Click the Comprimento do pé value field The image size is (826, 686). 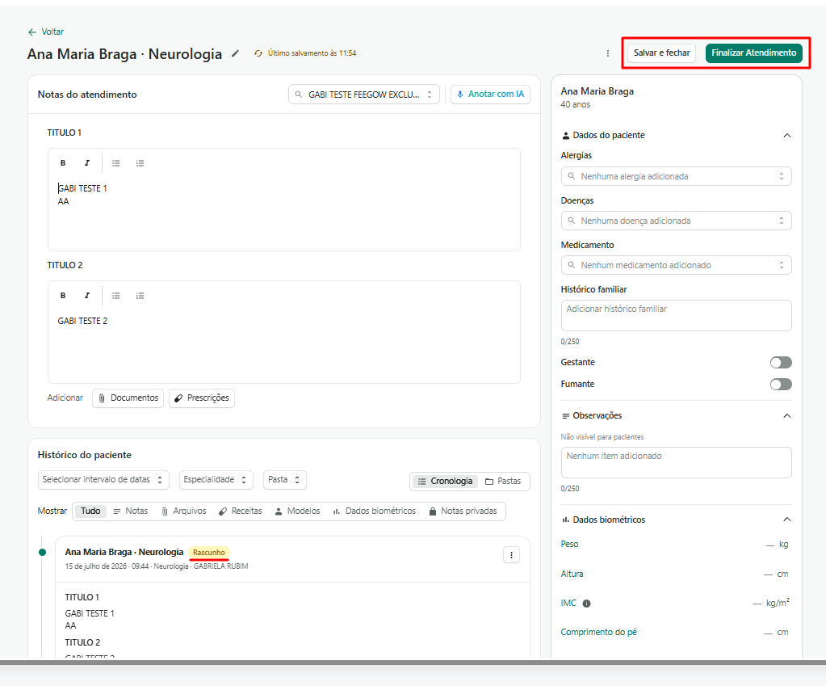coord(777,632)
